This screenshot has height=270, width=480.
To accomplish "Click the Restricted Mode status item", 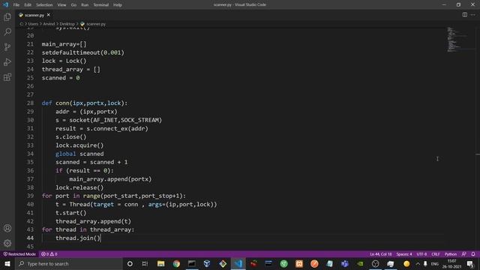I will [x=19, y=254].
